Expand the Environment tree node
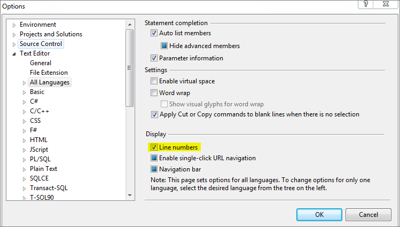400x227 pixels. point(14,25)
